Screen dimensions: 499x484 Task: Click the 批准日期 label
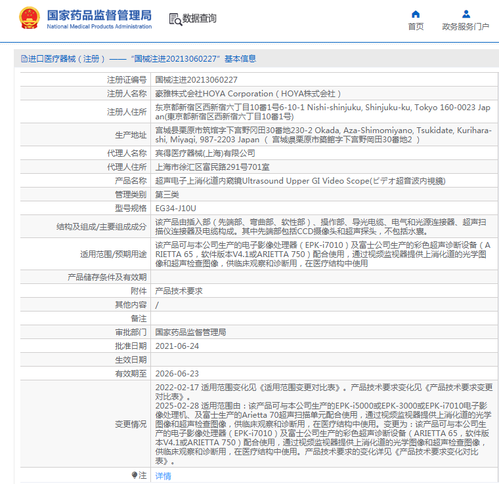click(131, 346)
